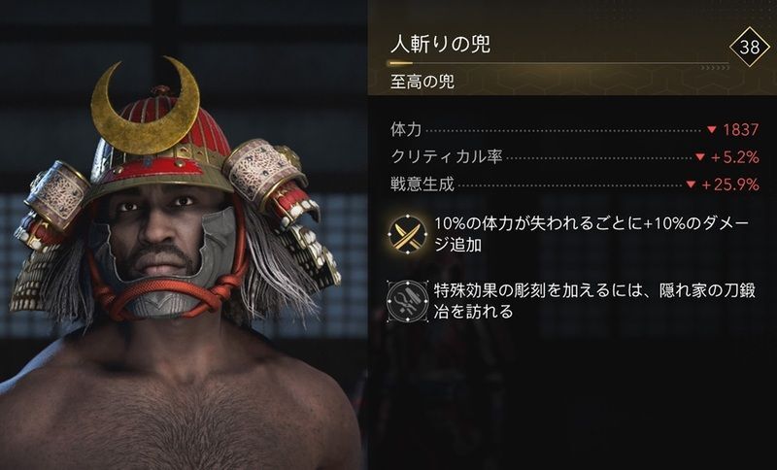The image size is (777, 470).
Task: Click the crossed swords perk icon
Action: 407,234
